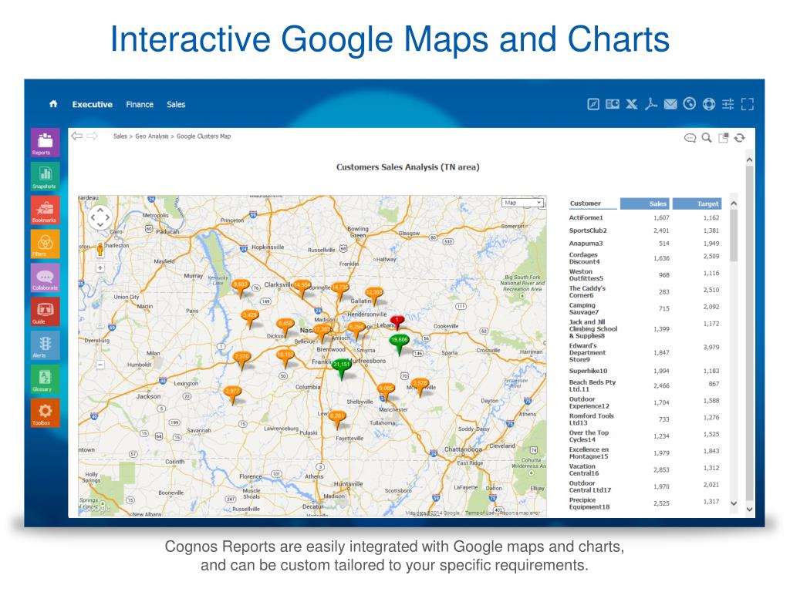Toggle fullscreen mode icon

pyautogui.click(x=748, y=104)
